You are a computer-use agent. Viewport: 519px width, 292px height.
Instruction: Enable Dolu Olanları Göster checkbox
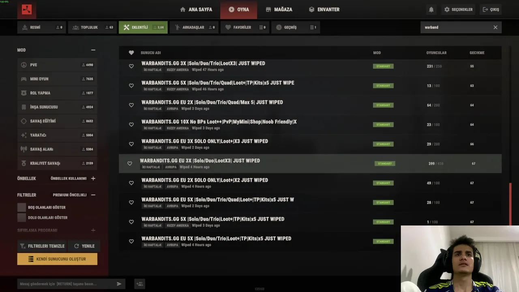tap(21, 218)
